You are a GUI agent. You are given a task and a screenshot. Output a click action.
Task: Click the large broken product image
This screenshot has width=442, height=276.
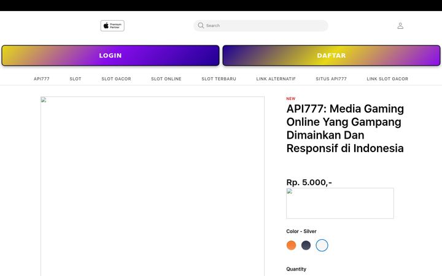tap(152, 186)
